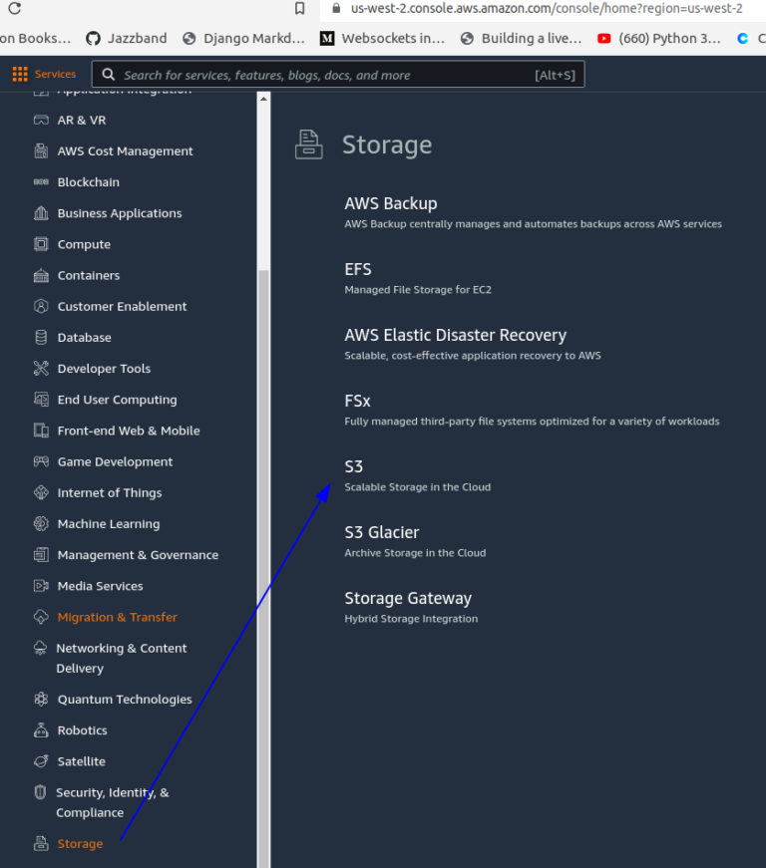Expand the Quantum Technologies category
This screenshot has width=766, height=868.
125,699
